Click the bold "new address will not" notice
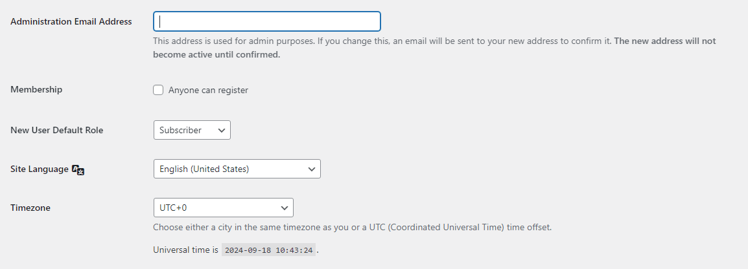The height and width of the screenshot is (269, 748). tap(664, 41)
